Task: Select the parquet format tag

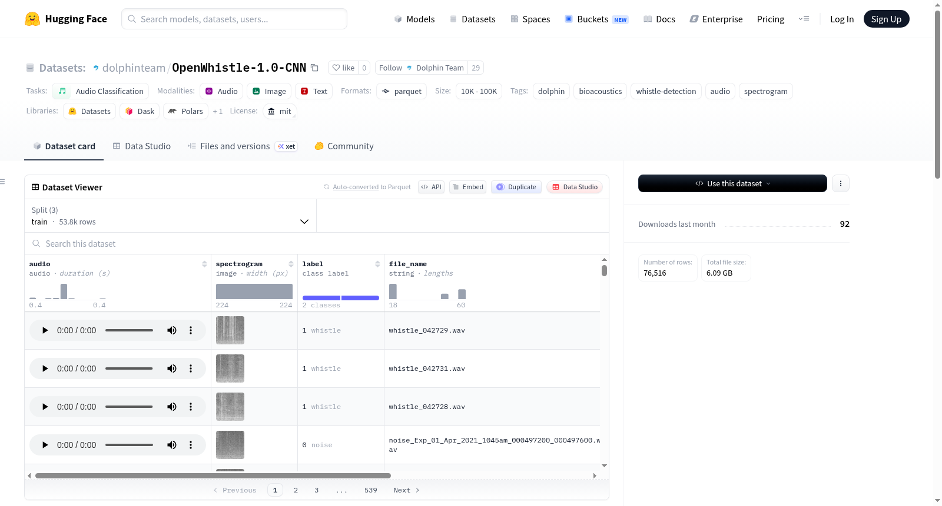Action: [x=402, y=91]
